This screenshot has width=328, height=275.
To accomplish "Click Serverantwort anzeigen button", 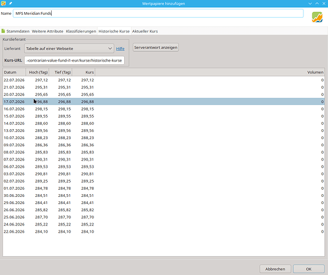I will pos(155,47).
